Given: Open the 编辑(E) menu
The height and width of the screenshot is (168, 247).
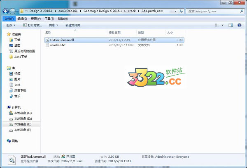Looking at the screenshot, I should pos(22,19).
